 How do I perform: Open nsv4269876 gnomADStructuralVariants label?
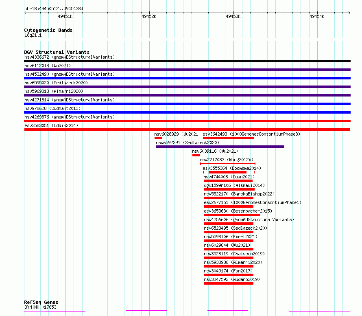tap(70, 117)
